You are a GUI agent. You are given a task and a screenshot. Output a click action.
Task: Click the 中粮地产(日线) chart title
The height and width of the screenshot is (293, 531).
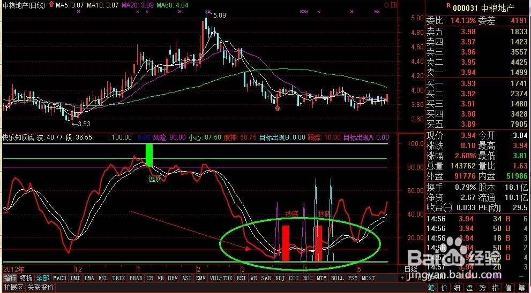point(24,5)
